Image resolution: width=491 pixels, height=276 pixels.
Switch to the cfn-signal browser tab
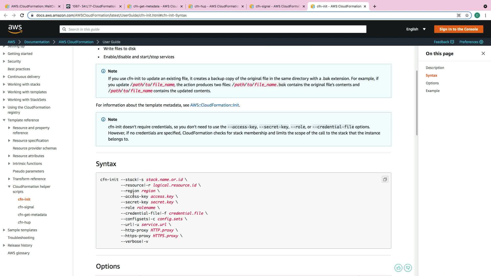[x=277, y=6]
